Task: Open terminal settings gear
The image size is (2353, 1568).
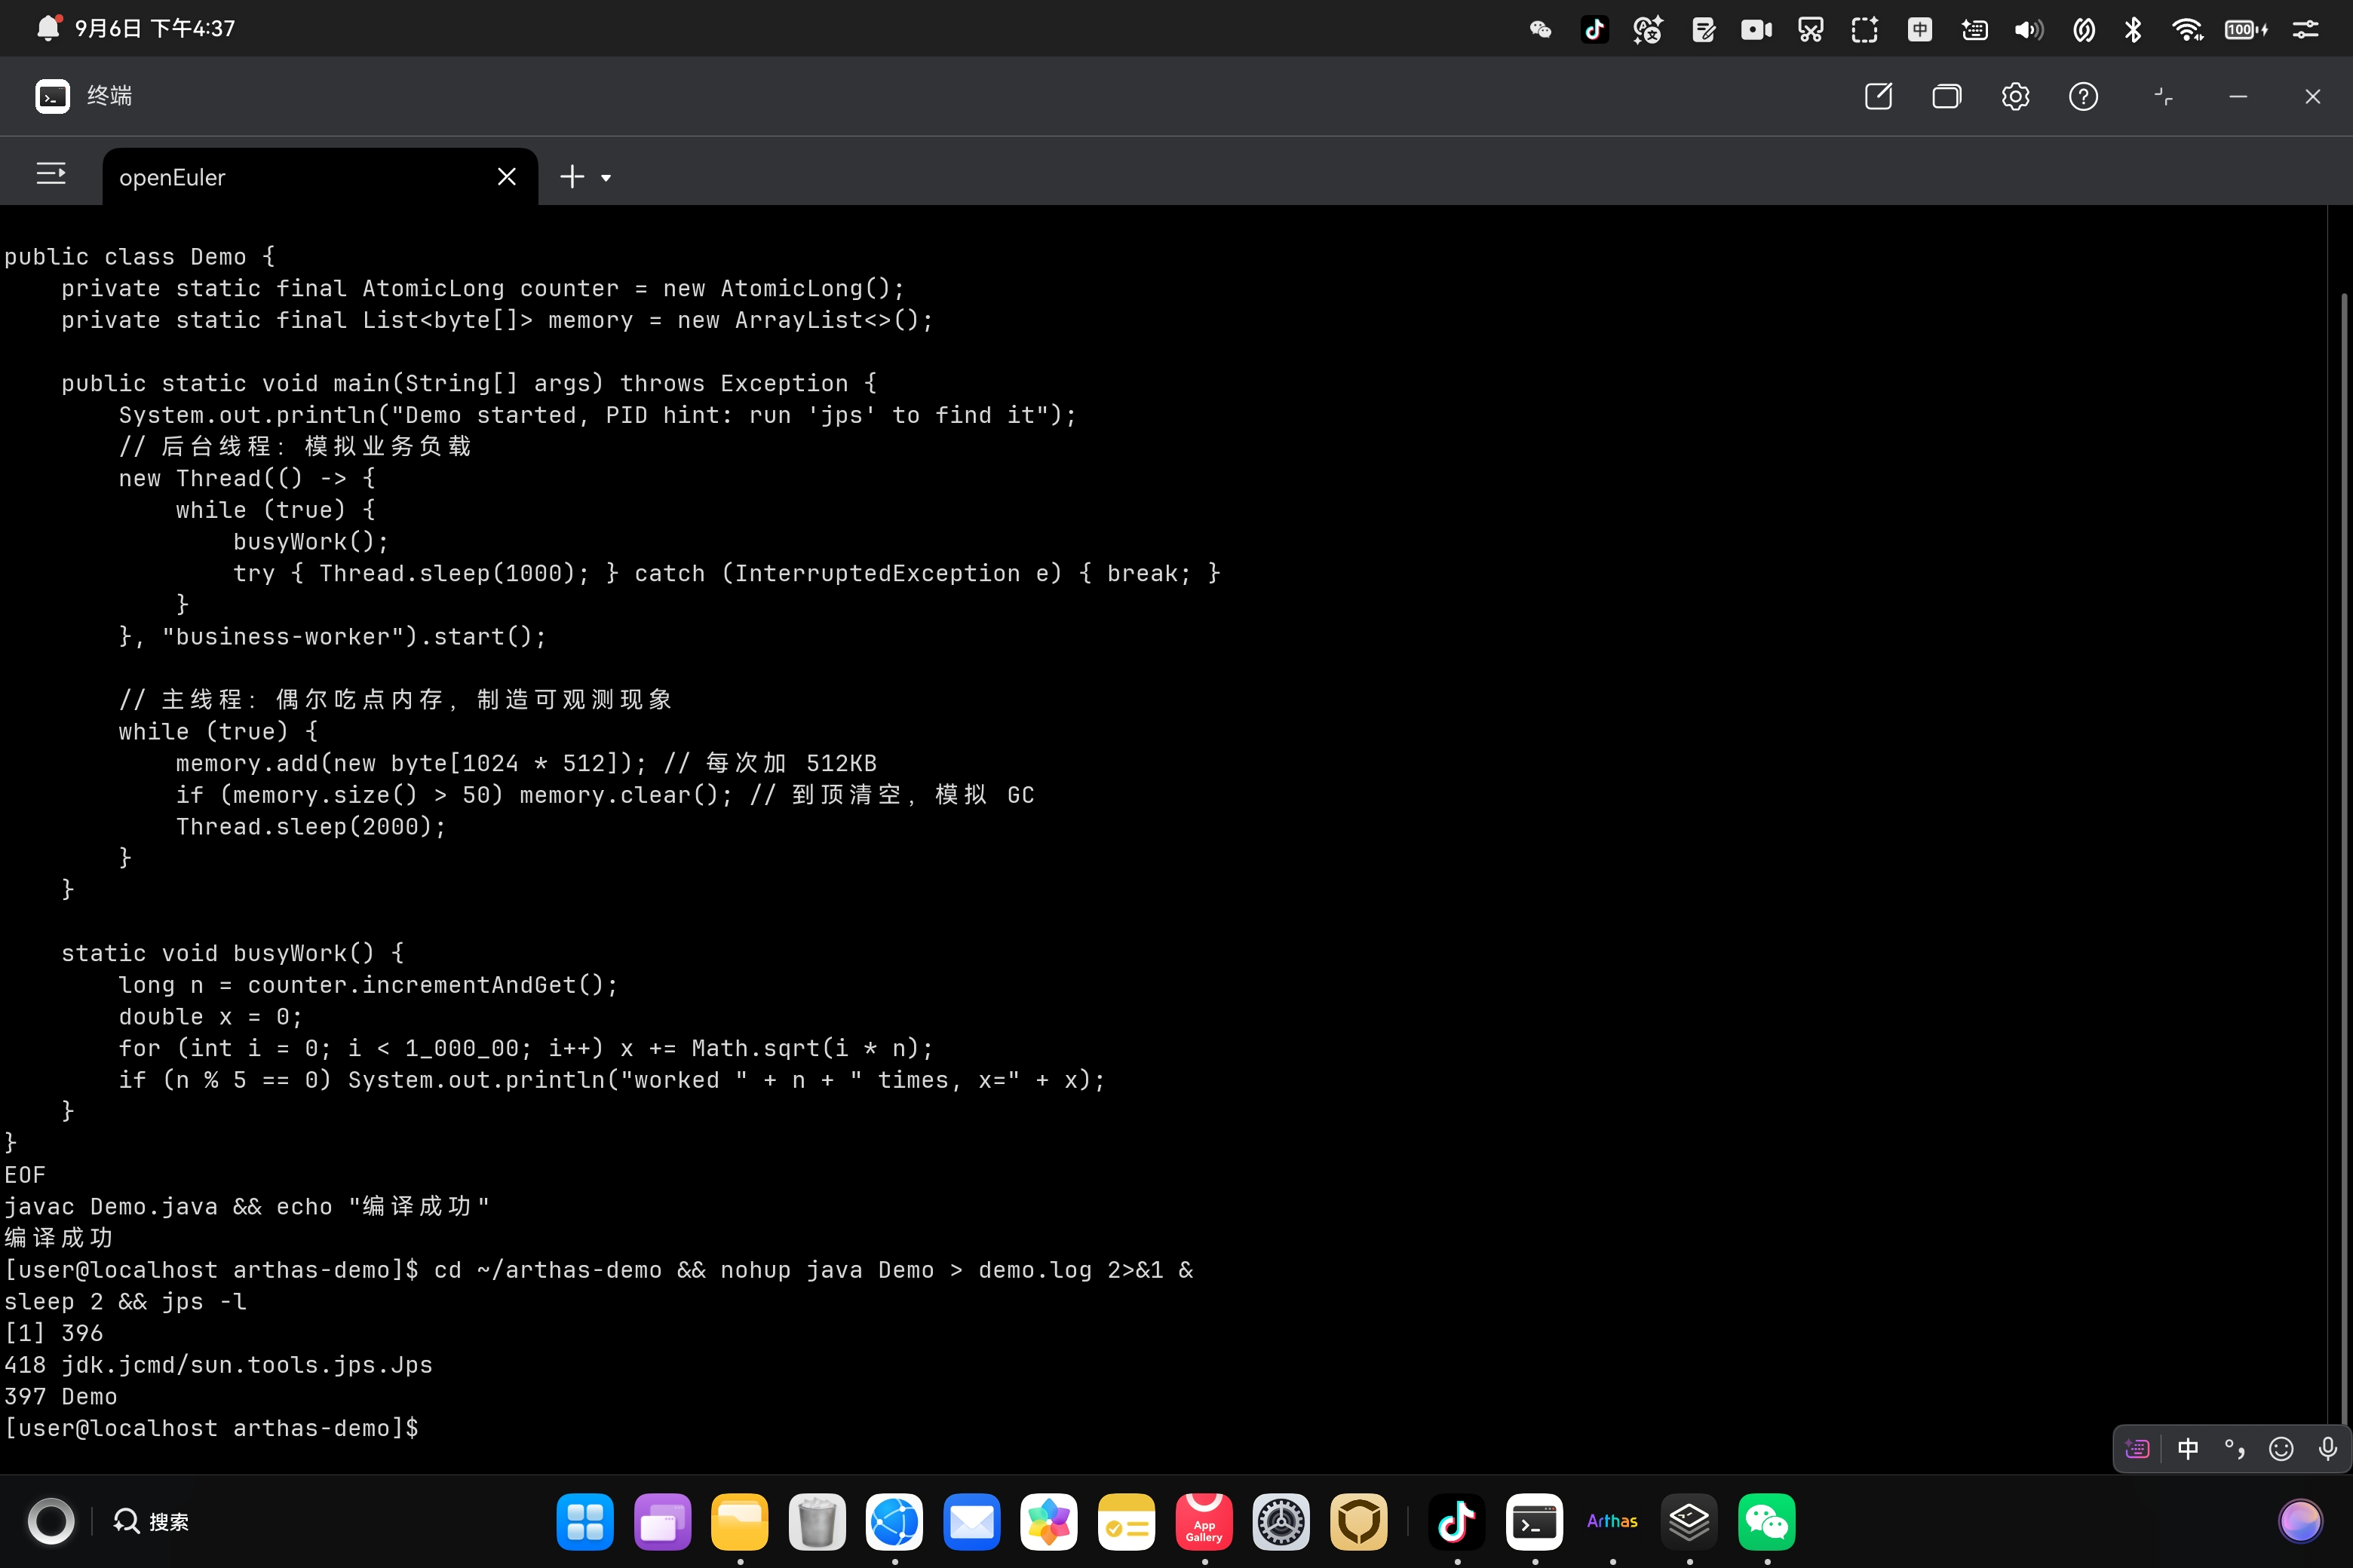Action: pos(2015,96)
